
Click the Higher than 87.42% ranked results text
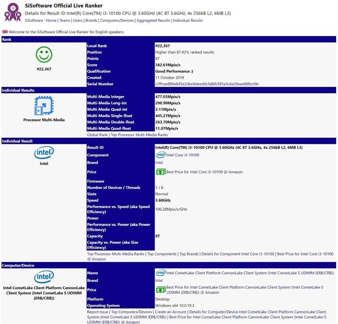tap(185, 52)
